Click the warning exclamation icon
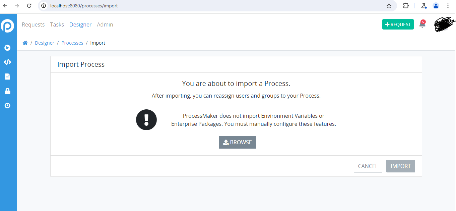 point(146,120)
